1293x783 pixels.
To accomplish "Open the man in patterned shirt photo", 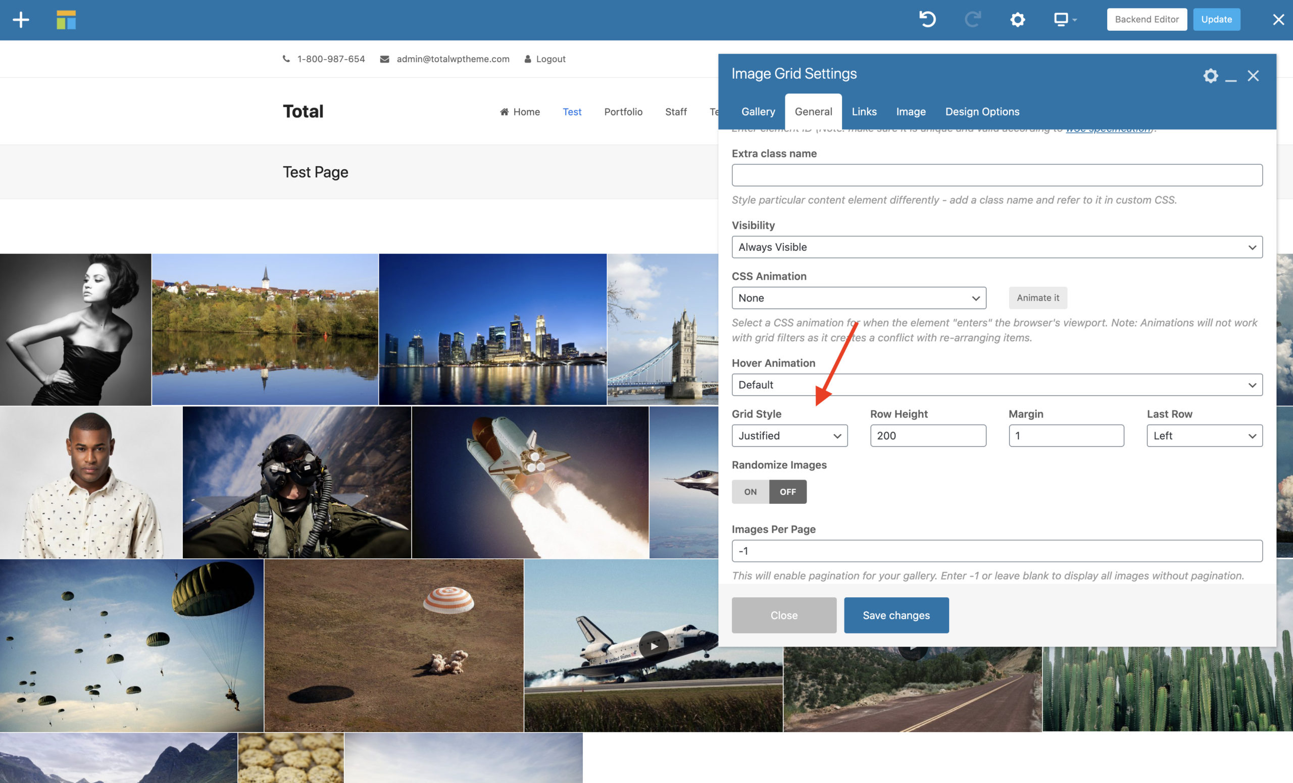I will (x=91, y=483).
